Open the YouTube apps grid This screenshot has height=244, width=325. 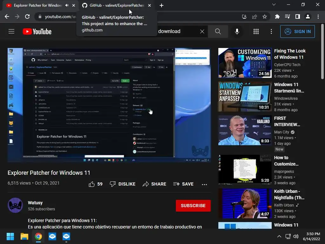click(256, 31)
